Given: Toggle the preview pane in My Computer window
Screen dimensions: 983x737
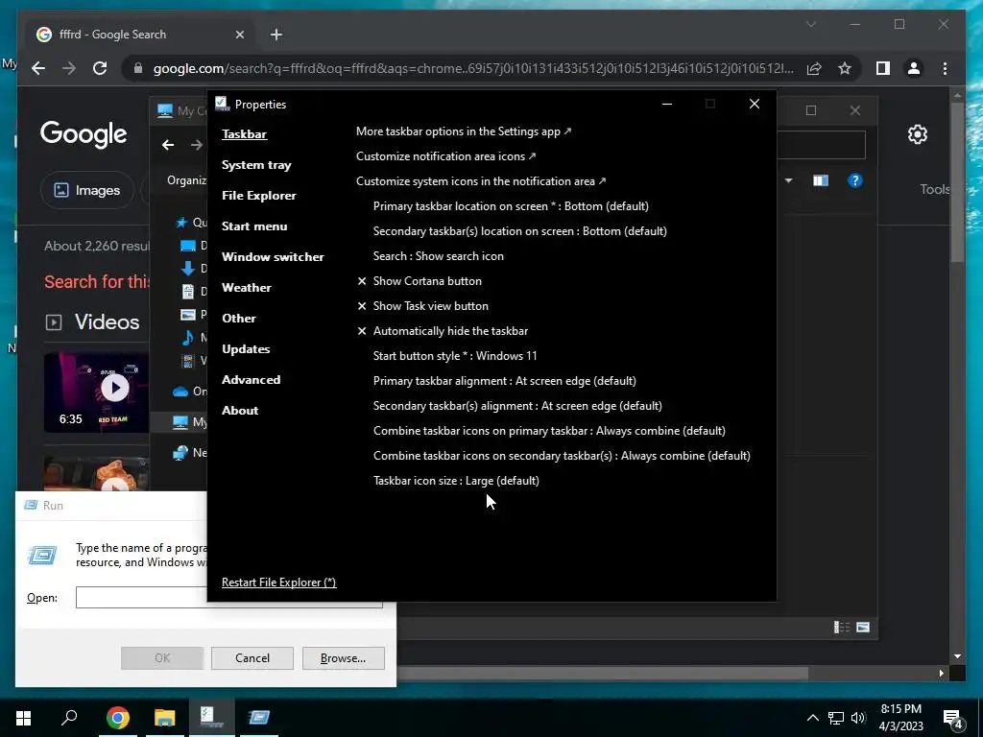Looking at the screenshot, I should 821,180.
